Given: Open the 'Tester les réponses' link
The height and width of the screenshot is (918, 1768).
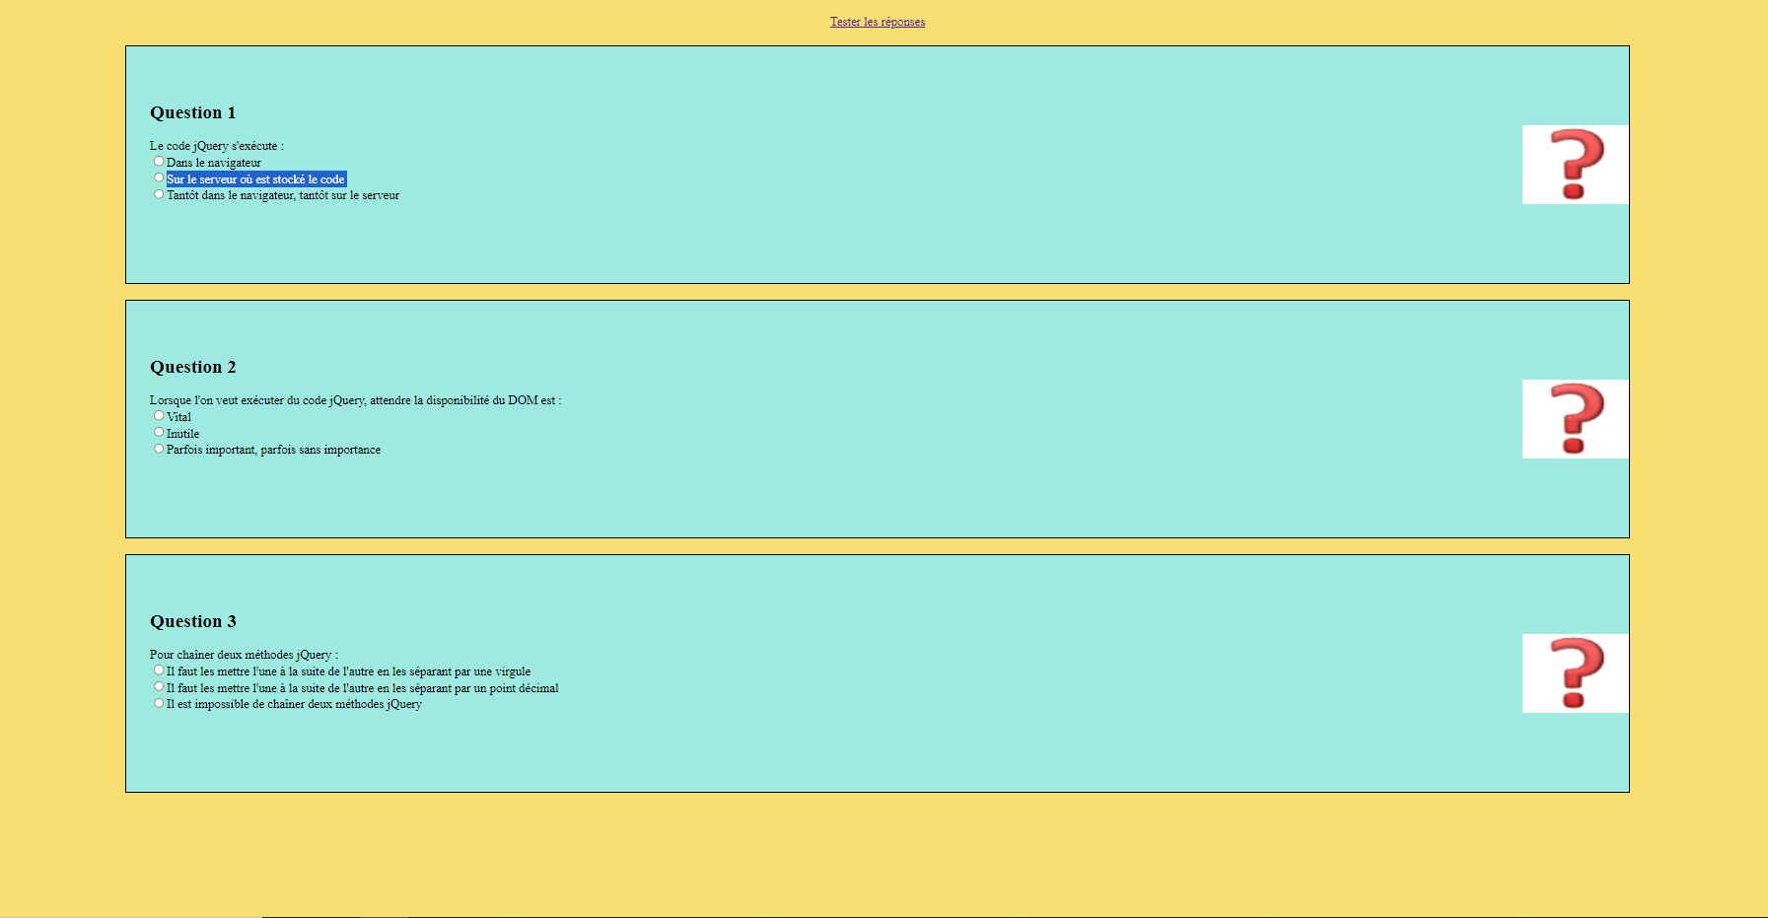Looking at the screenshot, I should point(877,22).
